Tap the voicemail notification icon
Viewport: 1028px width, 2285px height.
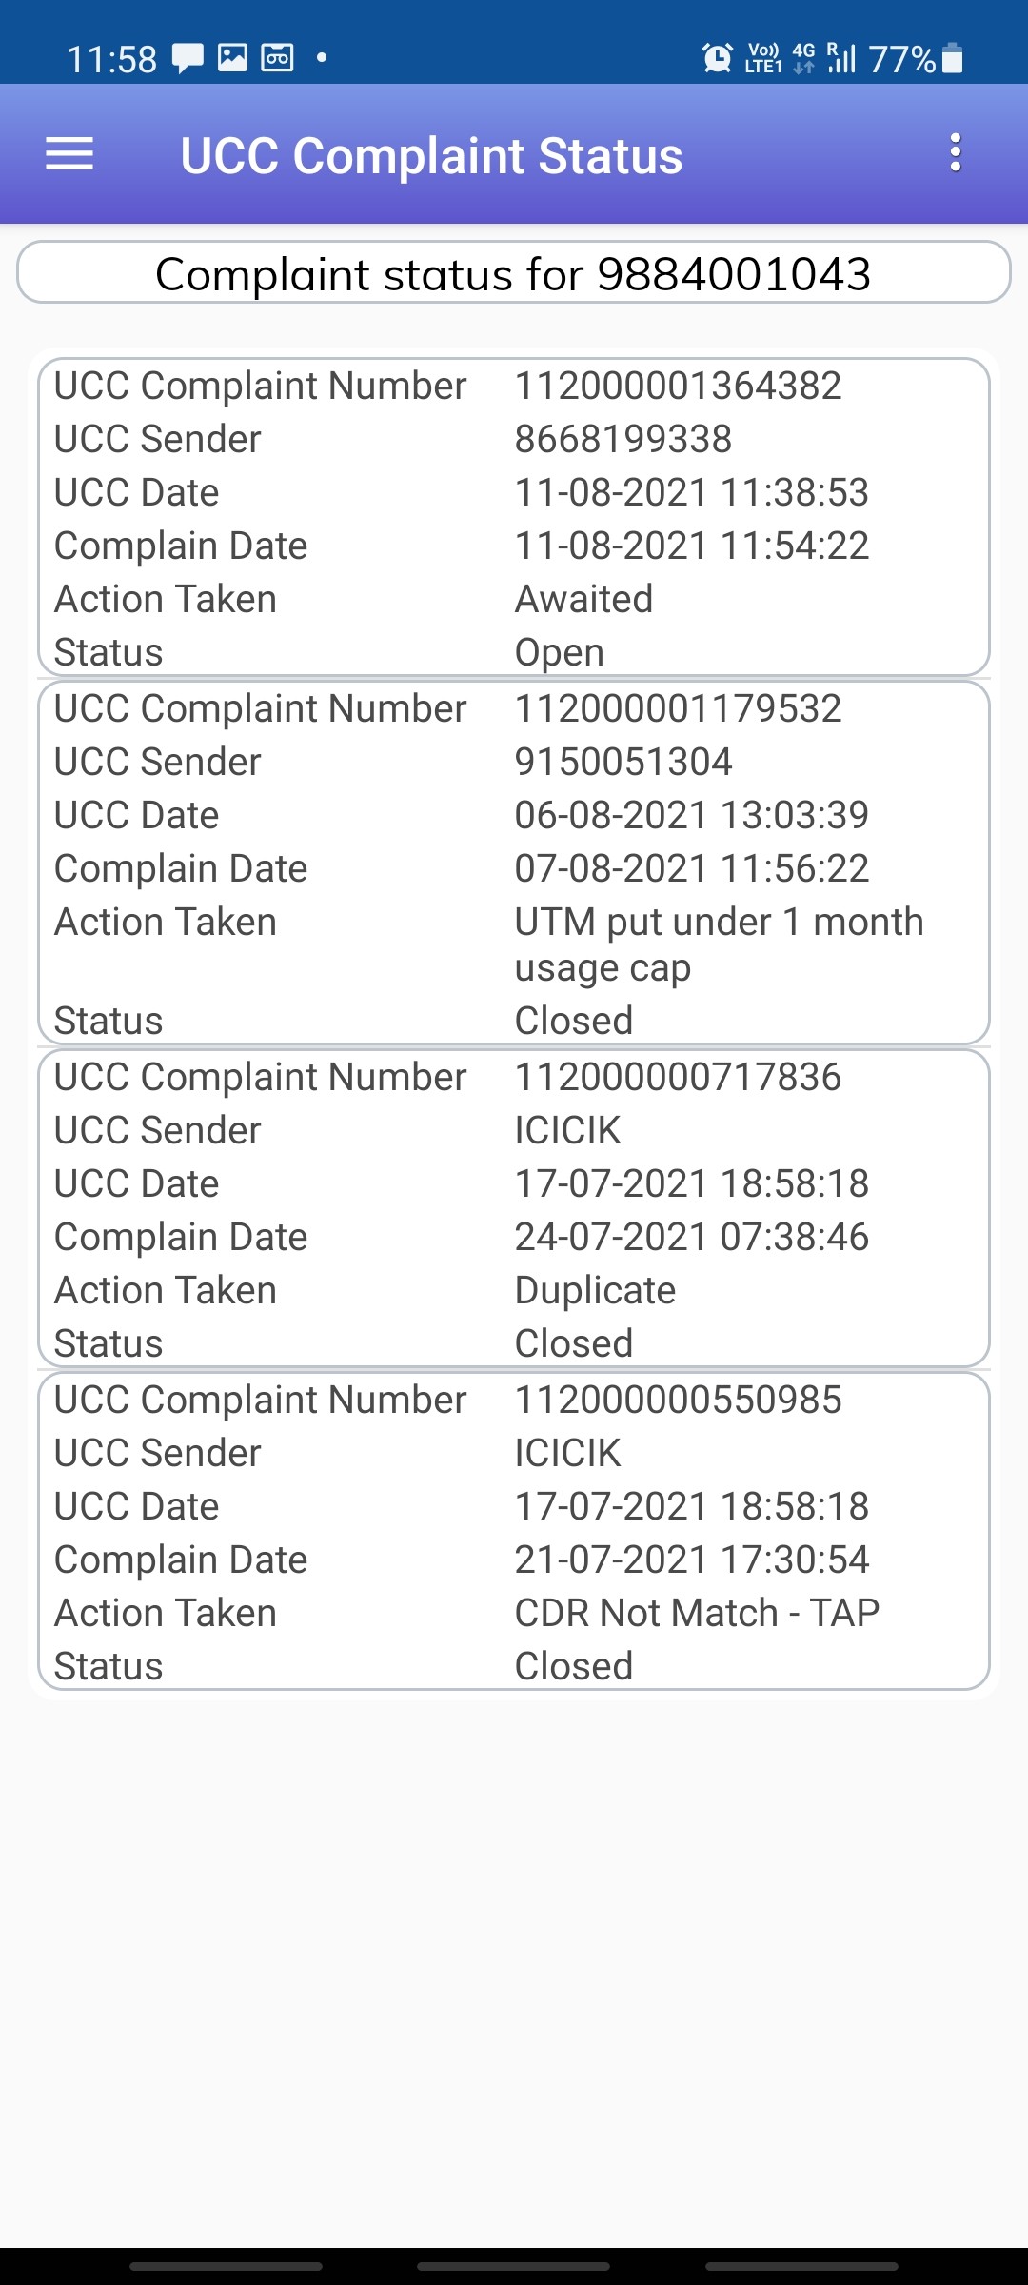pyautogui.click(x=278, y=58)
